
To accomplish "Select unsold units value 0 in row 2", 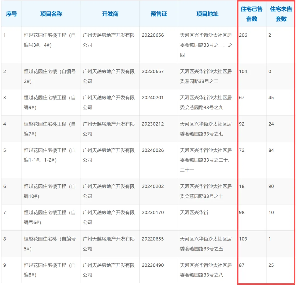I will [x=270, y=72].
